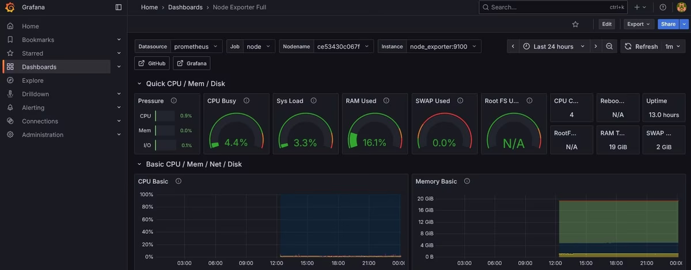Click the Edit dashboard button
The width and height of the screenshot is (691, 270).
(607, 24)
